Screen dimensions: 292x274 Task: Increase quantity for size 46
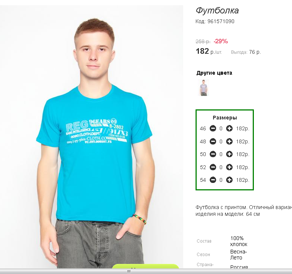point(229,128)
